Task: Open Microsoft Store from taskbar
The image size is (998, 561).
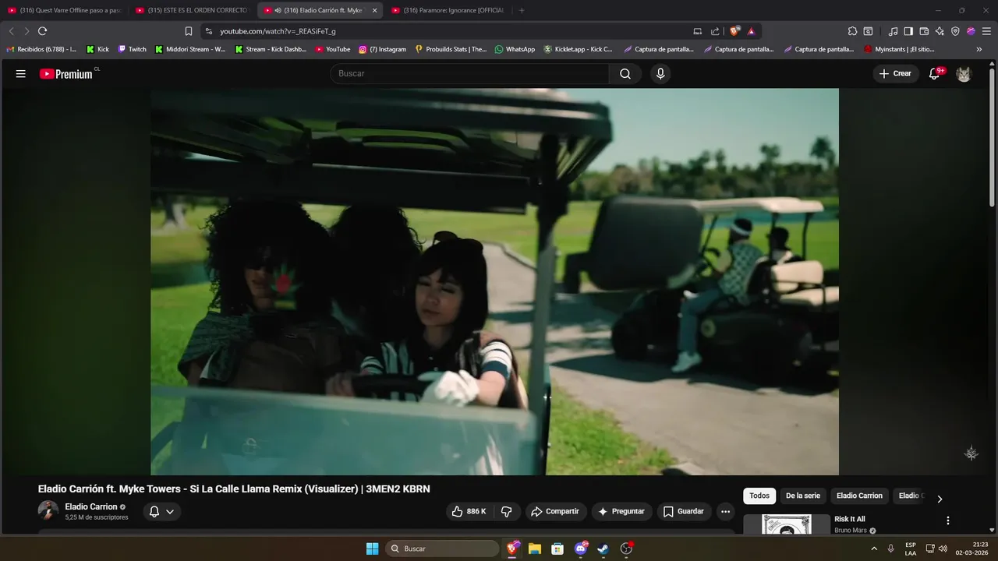Action: coord(557,549)
